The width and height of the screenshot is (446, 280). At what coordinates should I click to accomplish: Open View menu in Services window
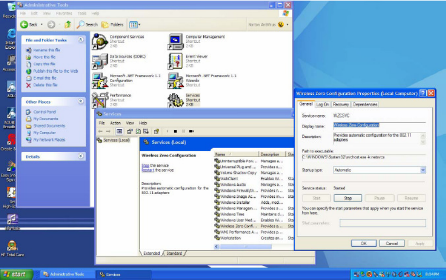coord(130,123)
